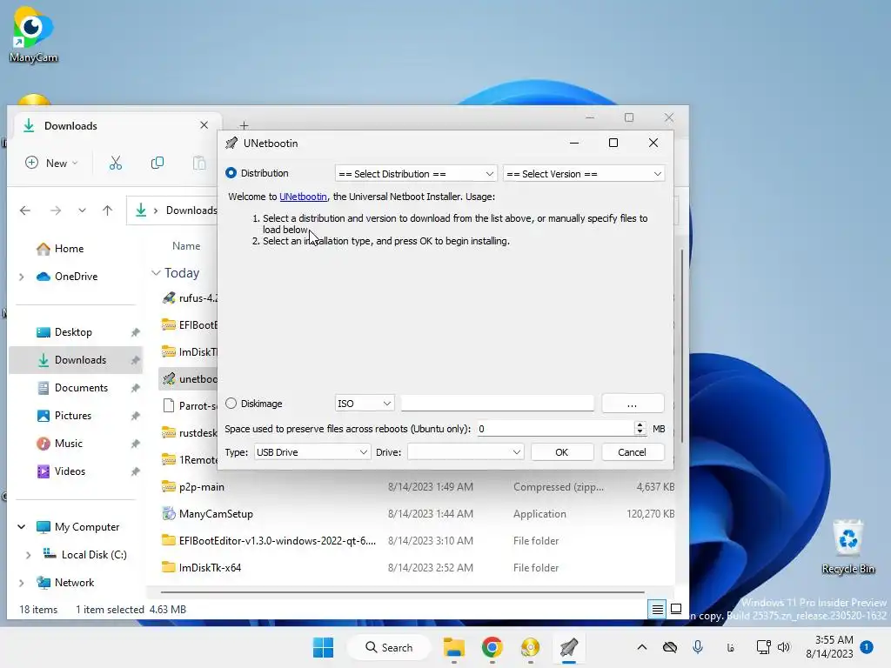Open recent locations chevron in Explorer
891x668 pixels.
83,210
